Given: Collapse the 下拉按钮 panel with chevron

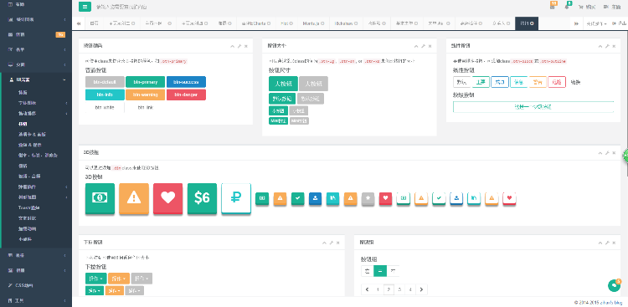Looking at the screenshot, I should 324,243.
